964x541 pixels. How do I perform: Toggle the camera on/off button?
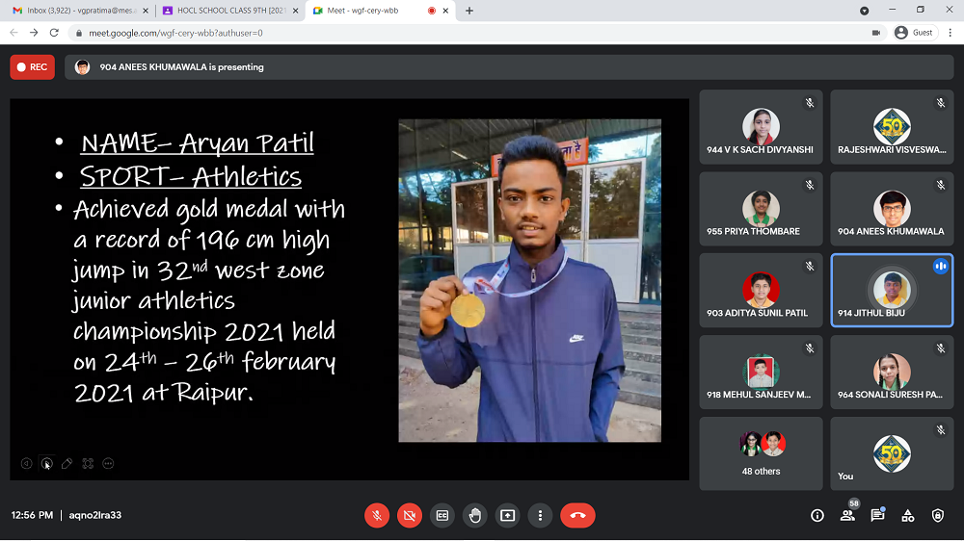(x=410, y=515)
